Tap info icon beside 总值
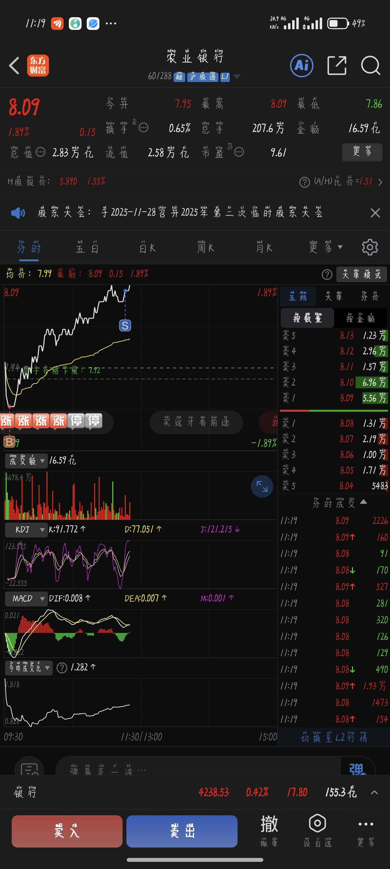The width and height of the screenshot is (390, 869). point(40,152)
